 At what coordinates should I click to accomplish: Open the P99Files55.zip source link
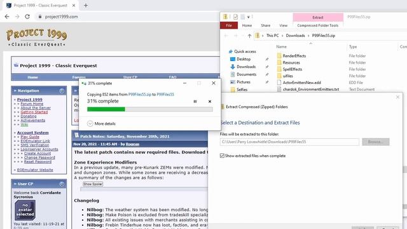click(140, 95)
